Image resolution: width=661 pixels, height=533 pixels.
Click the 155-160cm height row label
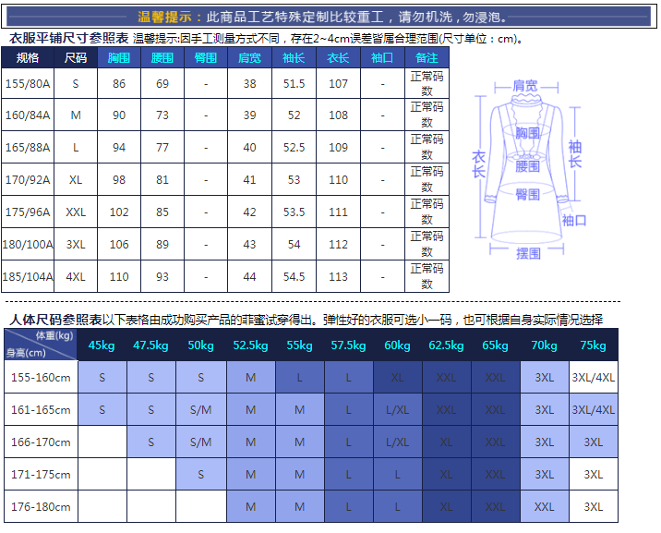click(x=39, y=378)
